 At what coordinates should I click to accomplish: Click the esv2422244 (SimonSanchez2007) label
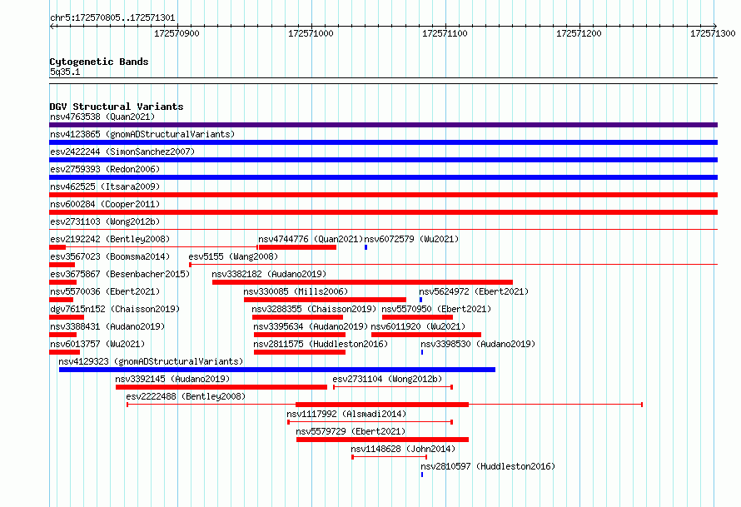pyautogui.click(x=122, y=152)
